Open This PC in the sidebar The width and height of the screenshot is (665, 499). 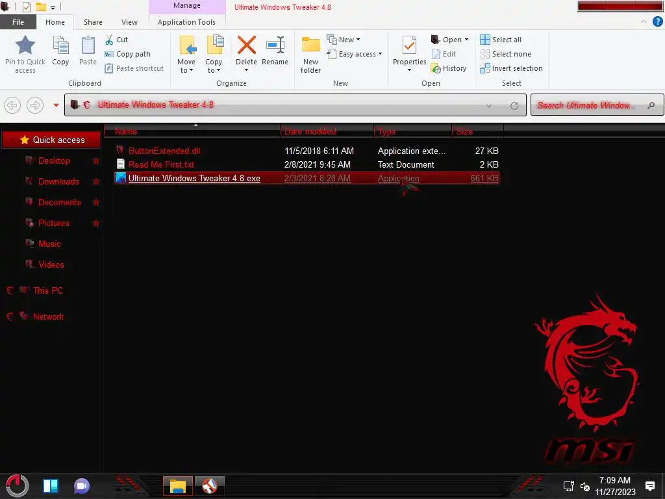pyautogui.click(x=48, y=290)
